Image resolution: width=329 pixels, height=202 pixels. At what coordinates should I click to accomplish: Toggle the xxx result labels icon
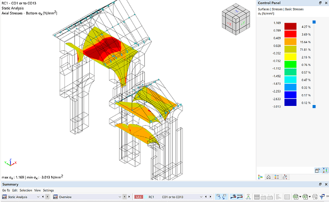(240, 197)
